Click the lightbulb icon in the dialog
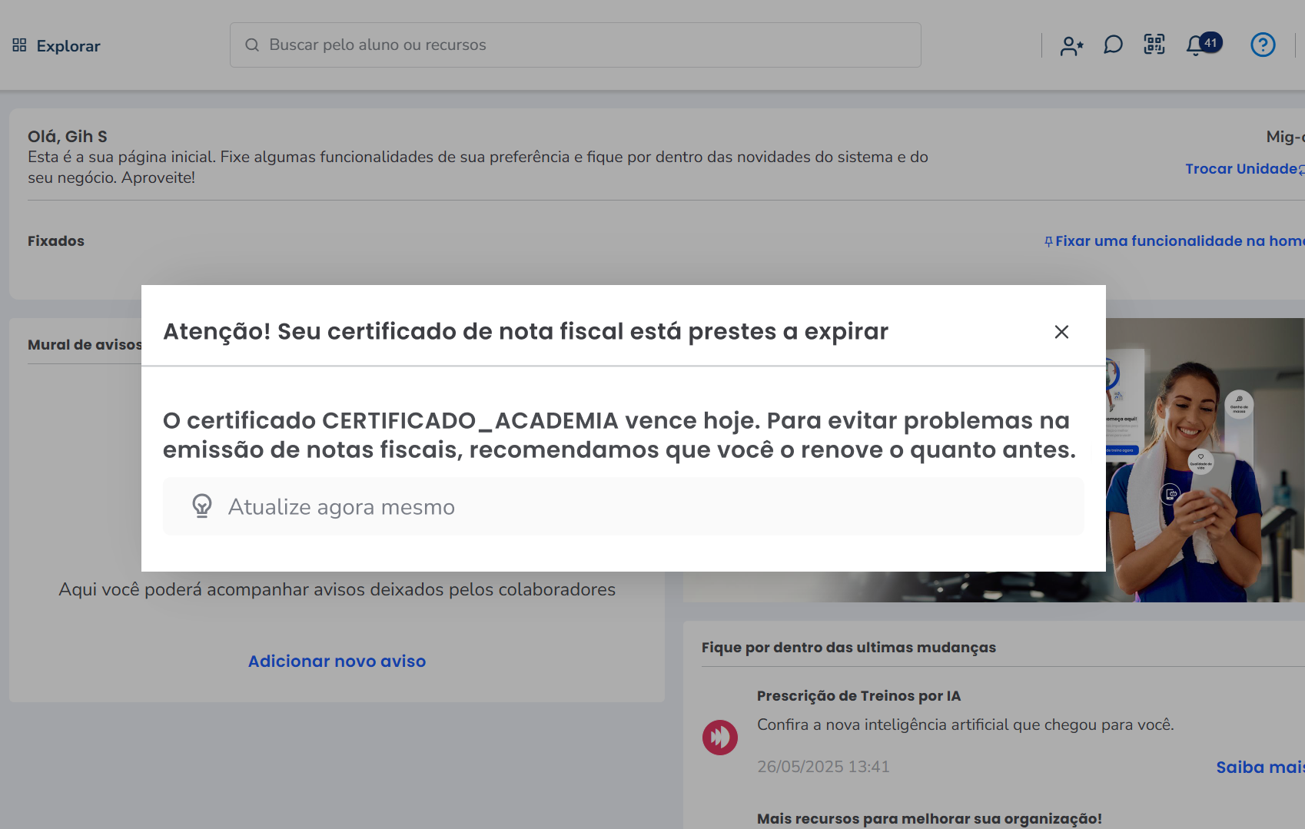Screen dimensions: 1305x829 coord(202,506)
